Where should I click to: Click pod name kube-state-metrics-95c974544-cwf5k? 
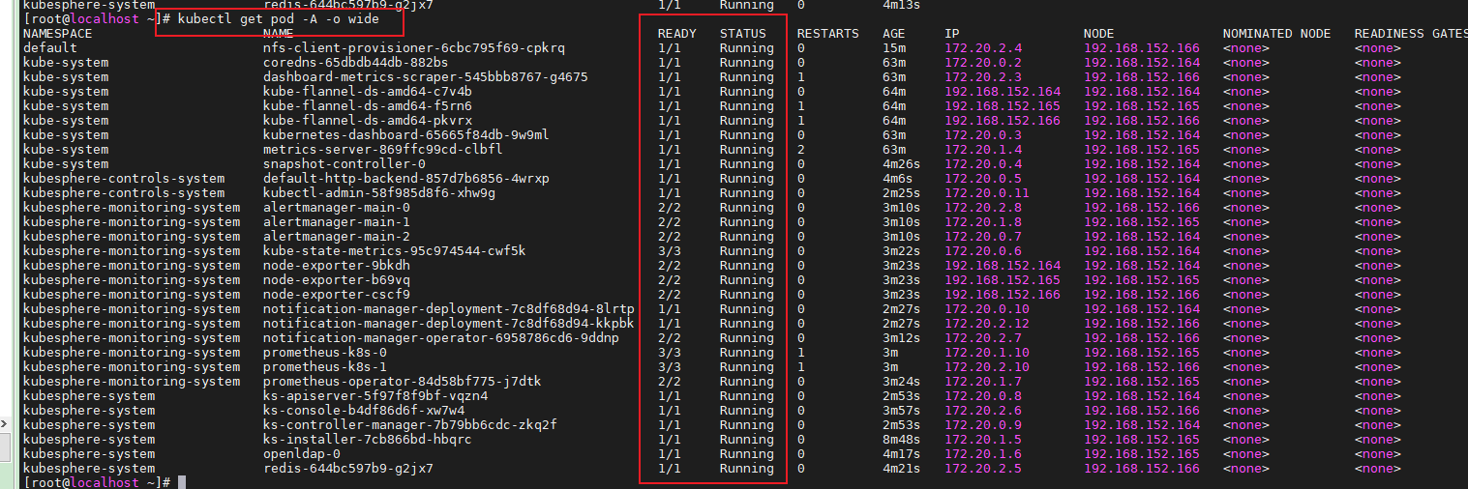tap(395, 251)
